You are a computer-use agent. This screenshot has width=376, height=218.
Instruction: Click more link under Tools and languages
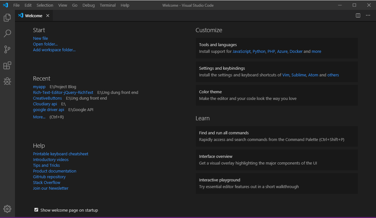(316, 52)
